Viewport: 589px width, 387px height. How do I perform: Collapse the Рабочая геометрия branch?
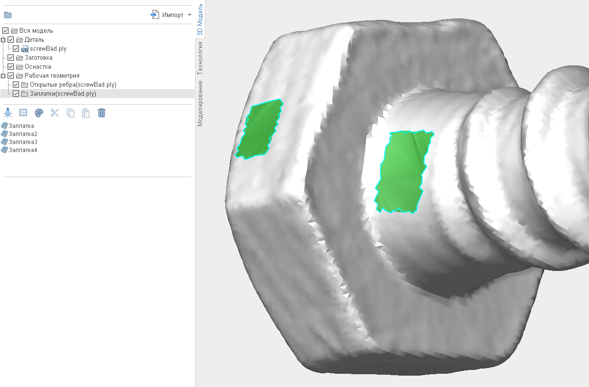(3, 75)
